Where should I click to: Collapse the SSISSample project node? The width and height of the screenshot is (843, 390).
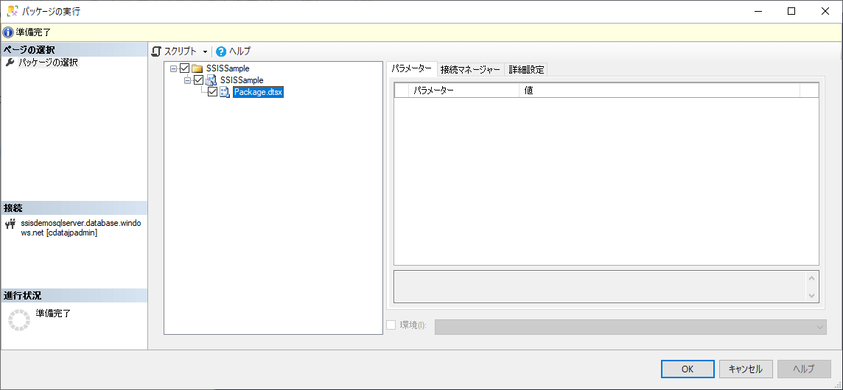(x=188, y=80)
